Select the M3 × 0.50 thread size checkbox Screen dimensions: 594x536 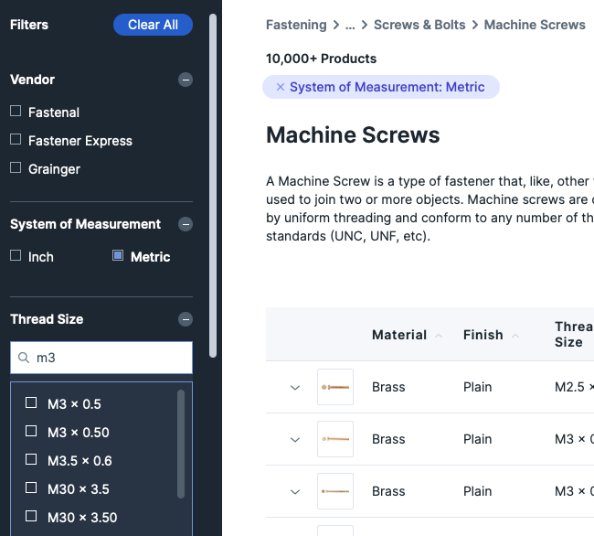point(31,431)
